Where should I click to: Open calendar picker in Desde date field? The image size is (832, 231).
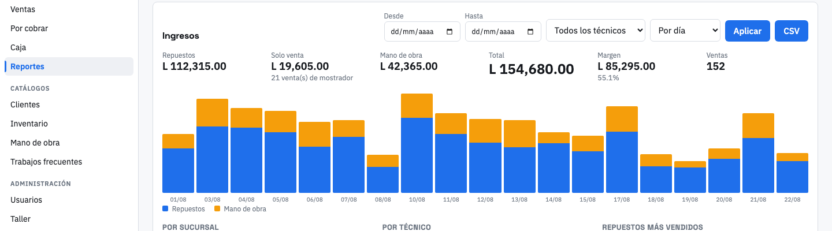pos(450,32)
